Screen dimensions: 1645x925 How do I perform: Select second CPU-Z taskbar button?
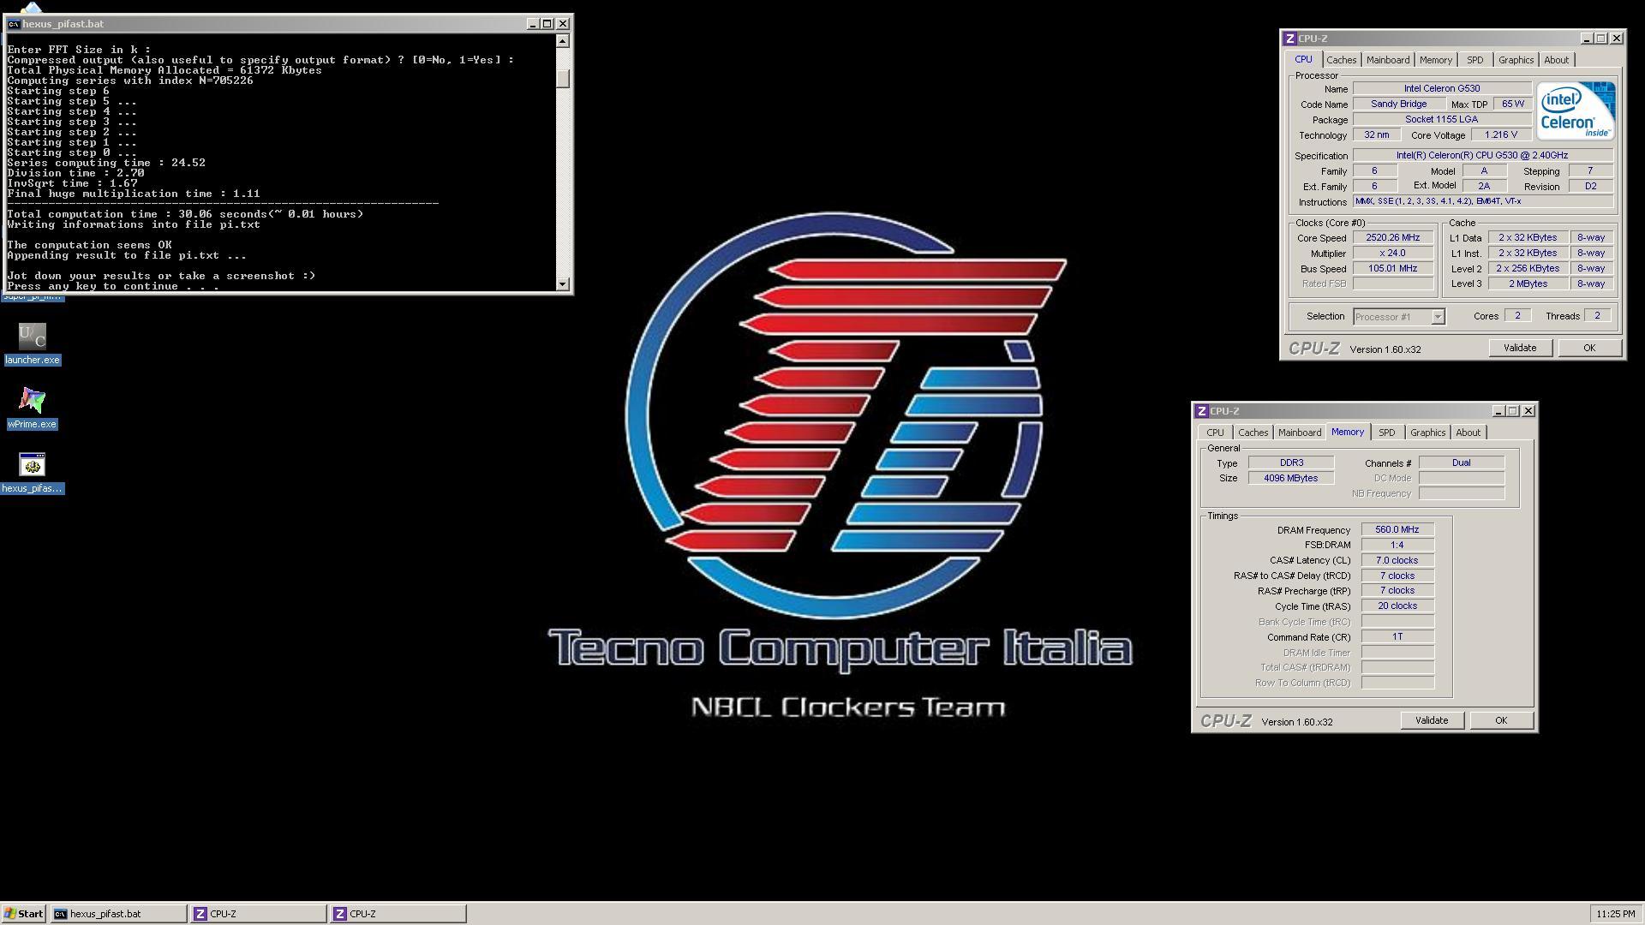pos(398,914)
